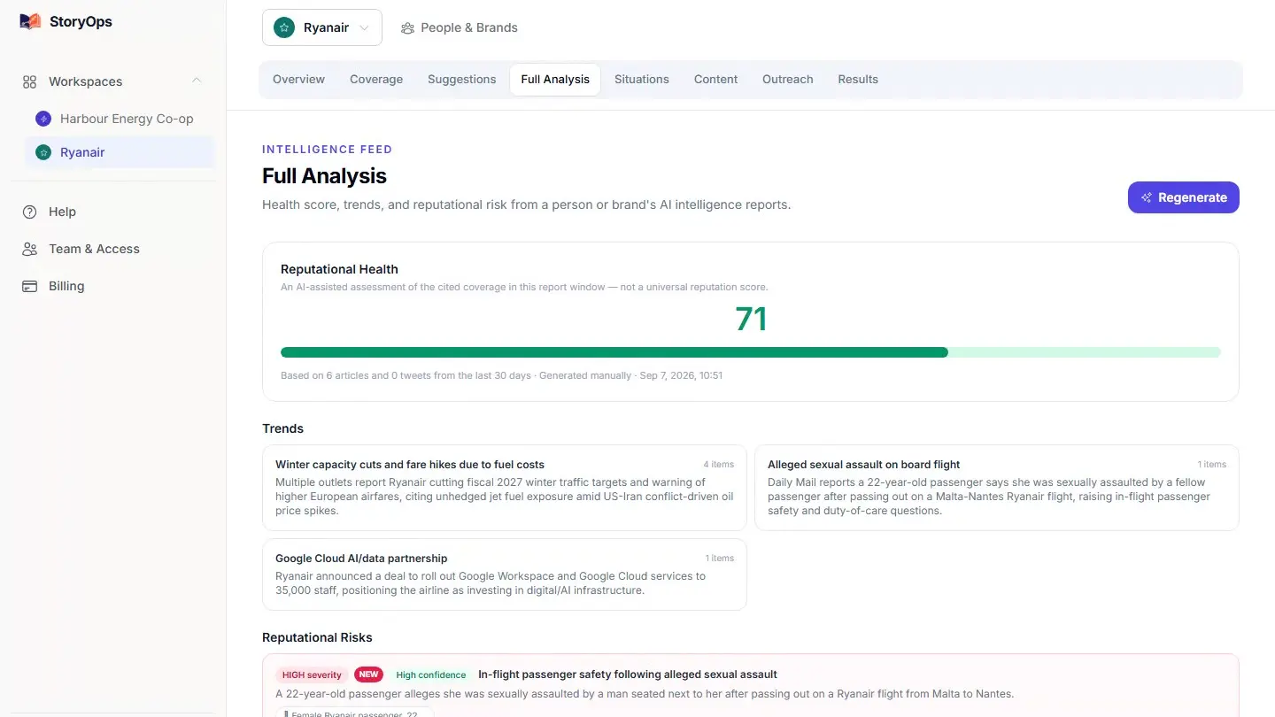The height and width of the screenshot is (717, 1275).
Task: Select the Ryanair workspace in sidebar
Action: [119, 152]
